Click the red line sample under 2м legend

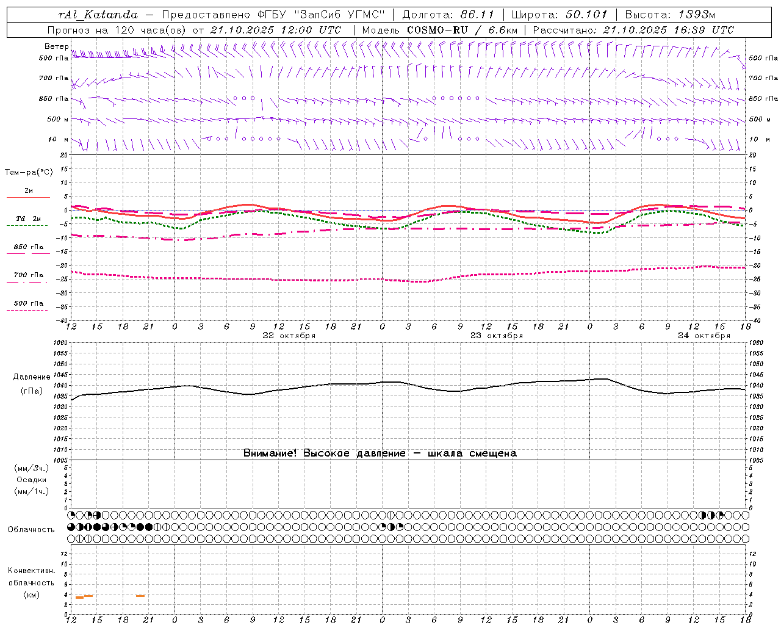pyautogui.click(x=28, y=197)
